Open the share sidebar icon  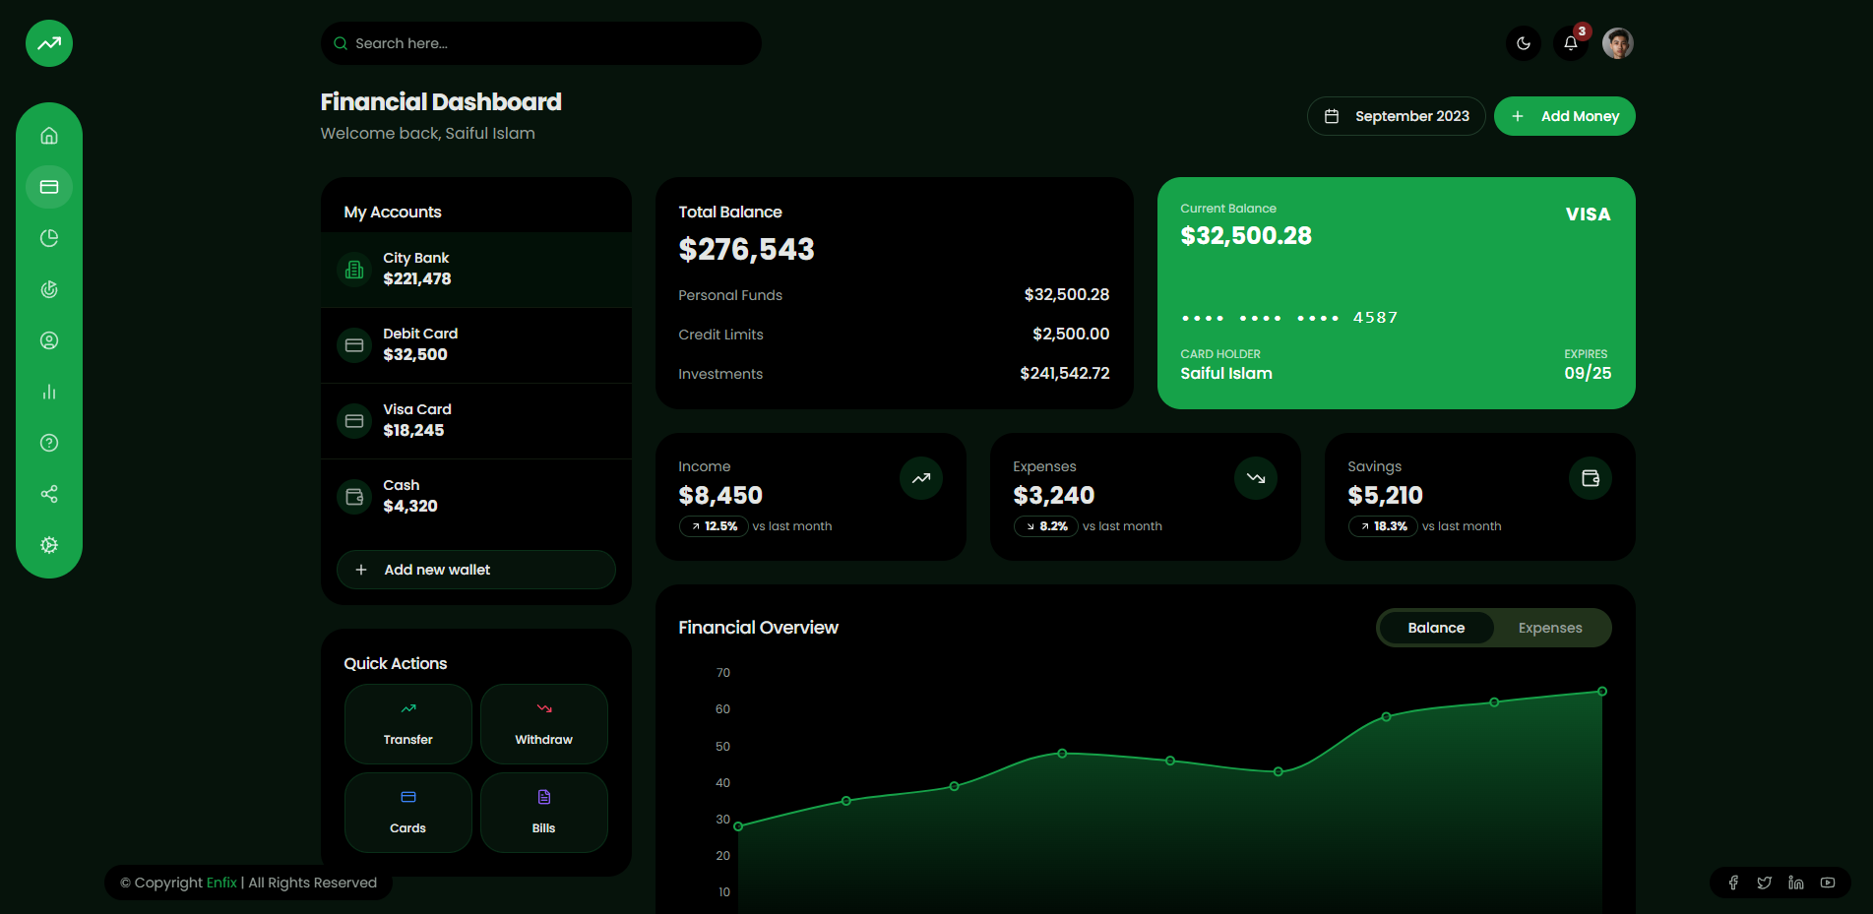(x=49, y=494)
